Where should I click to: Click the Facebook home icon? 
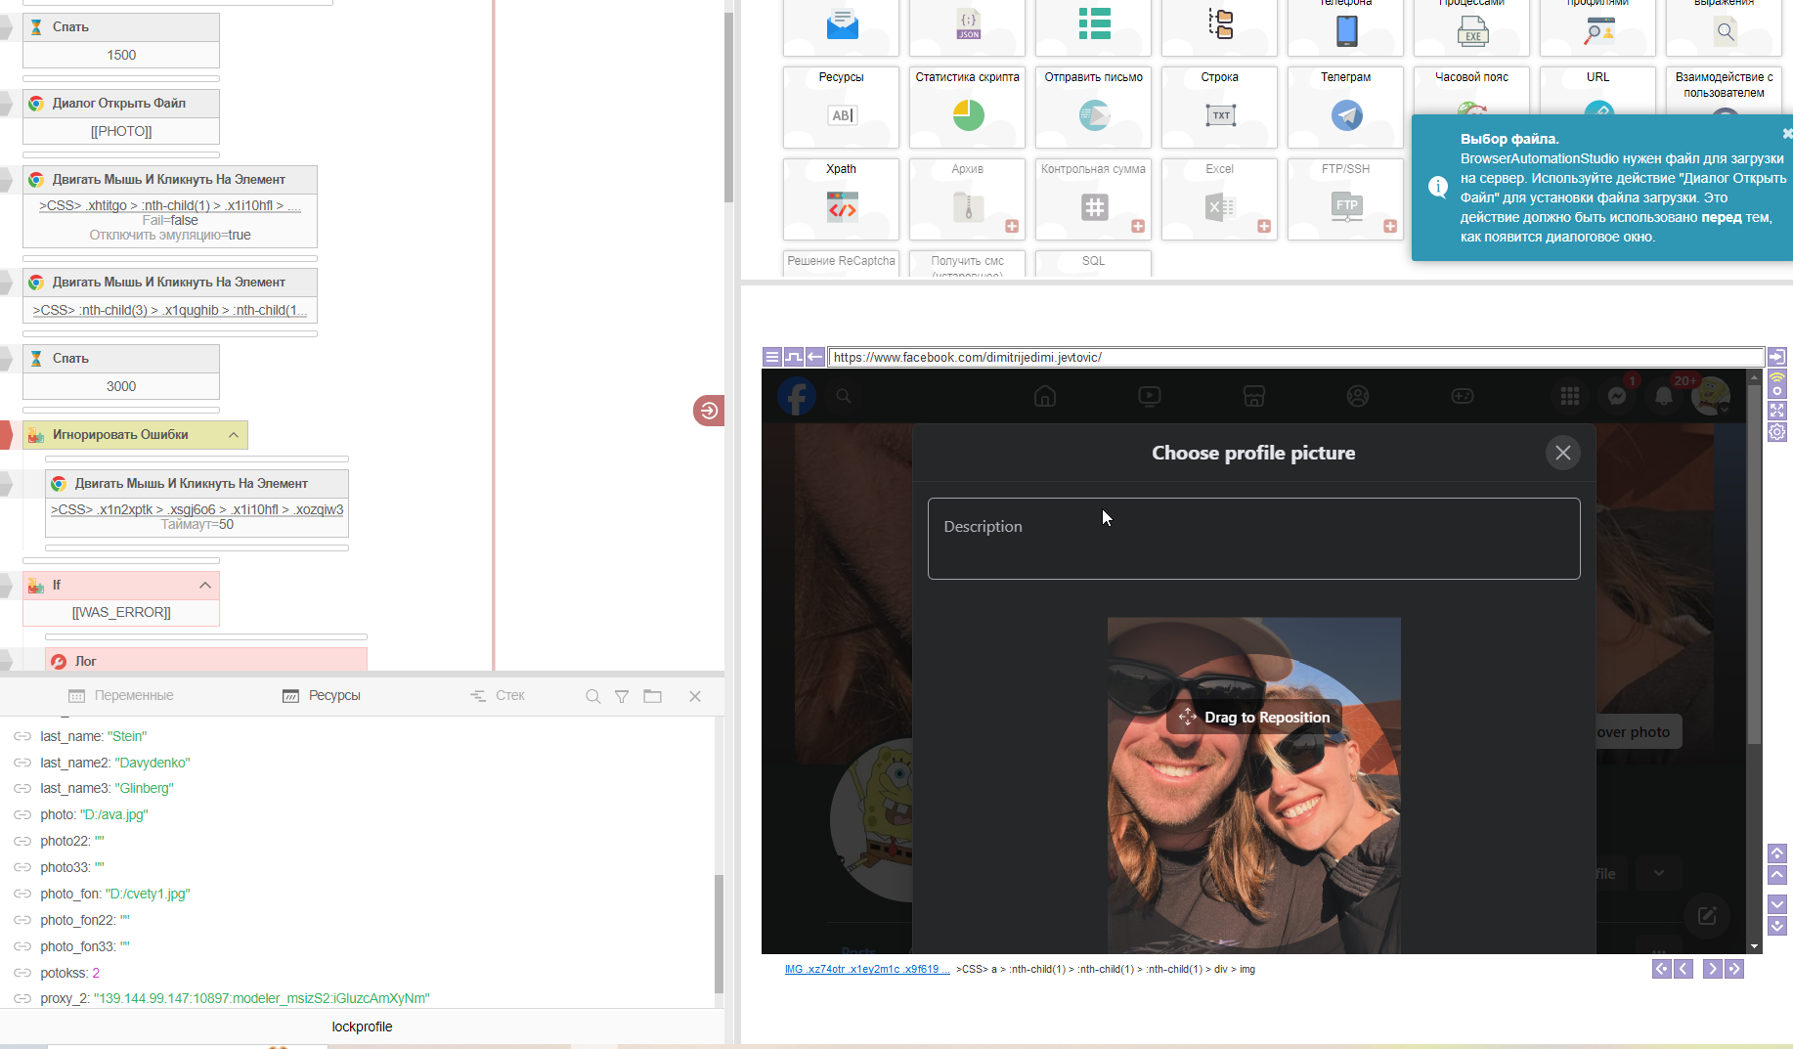tap(1045, 396)
